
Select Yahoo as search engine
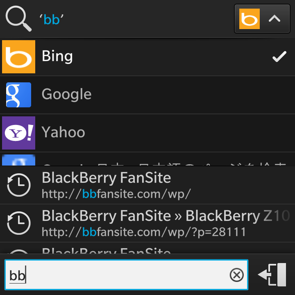click(147, 133)
